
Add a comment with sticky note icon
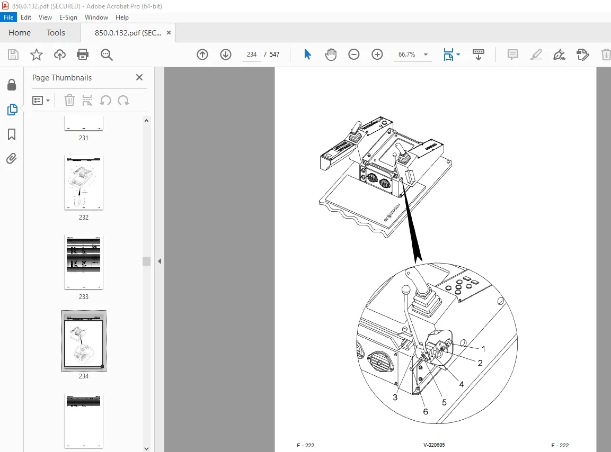point(513,55)
